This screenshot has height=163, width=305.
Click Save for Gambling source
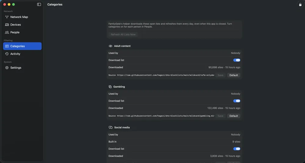click(221, 116)
